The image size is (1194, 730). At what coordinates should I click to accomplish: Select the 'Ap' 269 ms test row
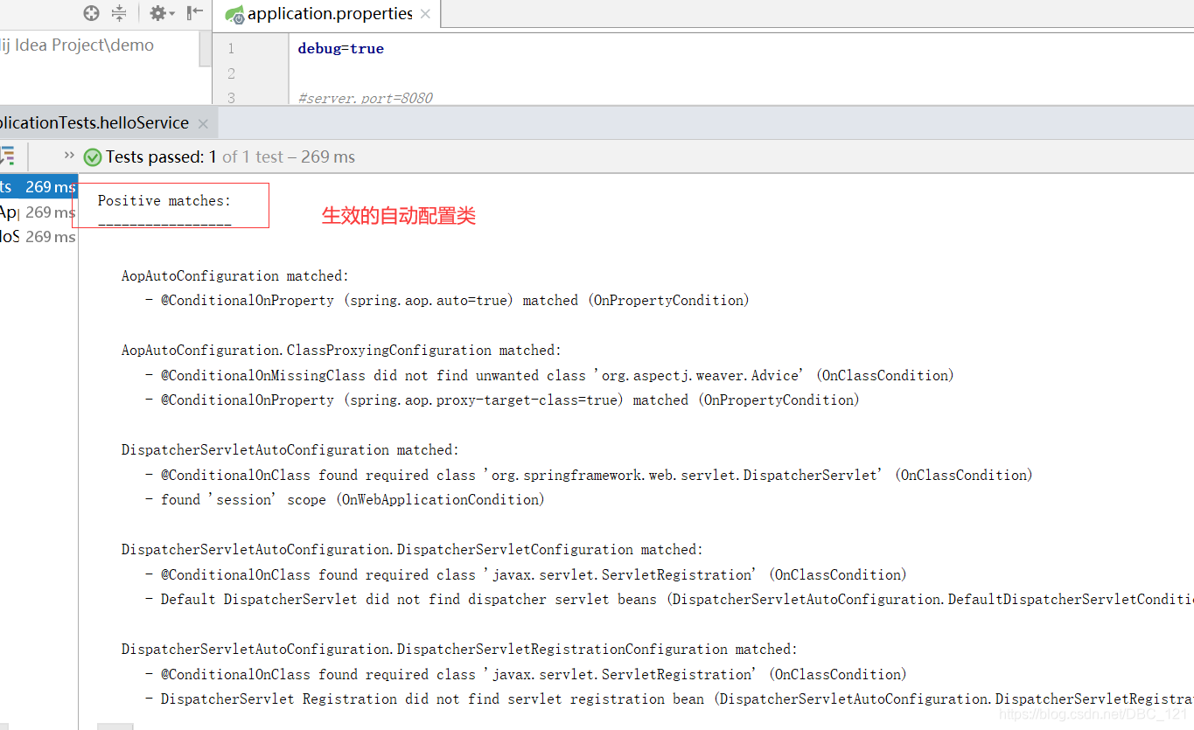point(38,212)
